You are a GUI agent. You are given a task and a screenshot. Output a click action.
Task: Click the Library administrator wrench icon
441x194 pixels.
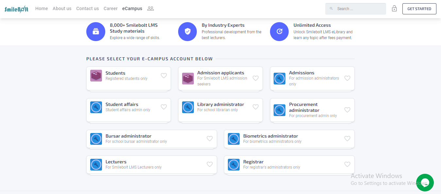(188, 107)
